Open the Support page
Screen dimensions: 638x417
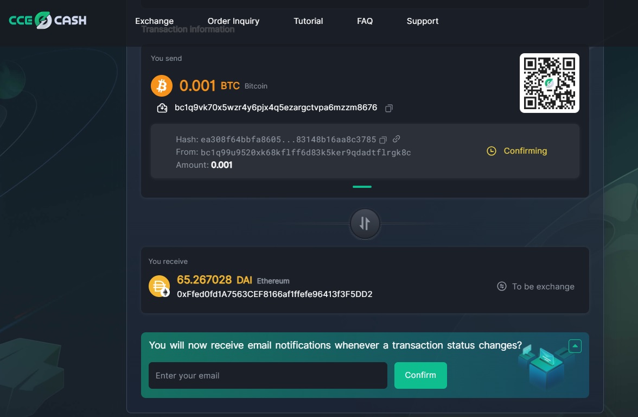tap(422, 21)
